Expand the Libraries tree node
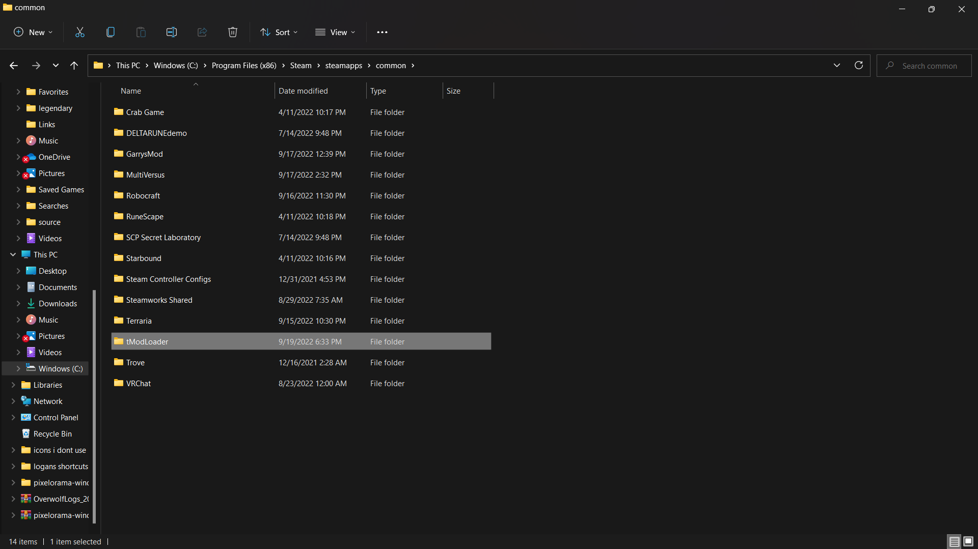 click(x=13, y=385)
